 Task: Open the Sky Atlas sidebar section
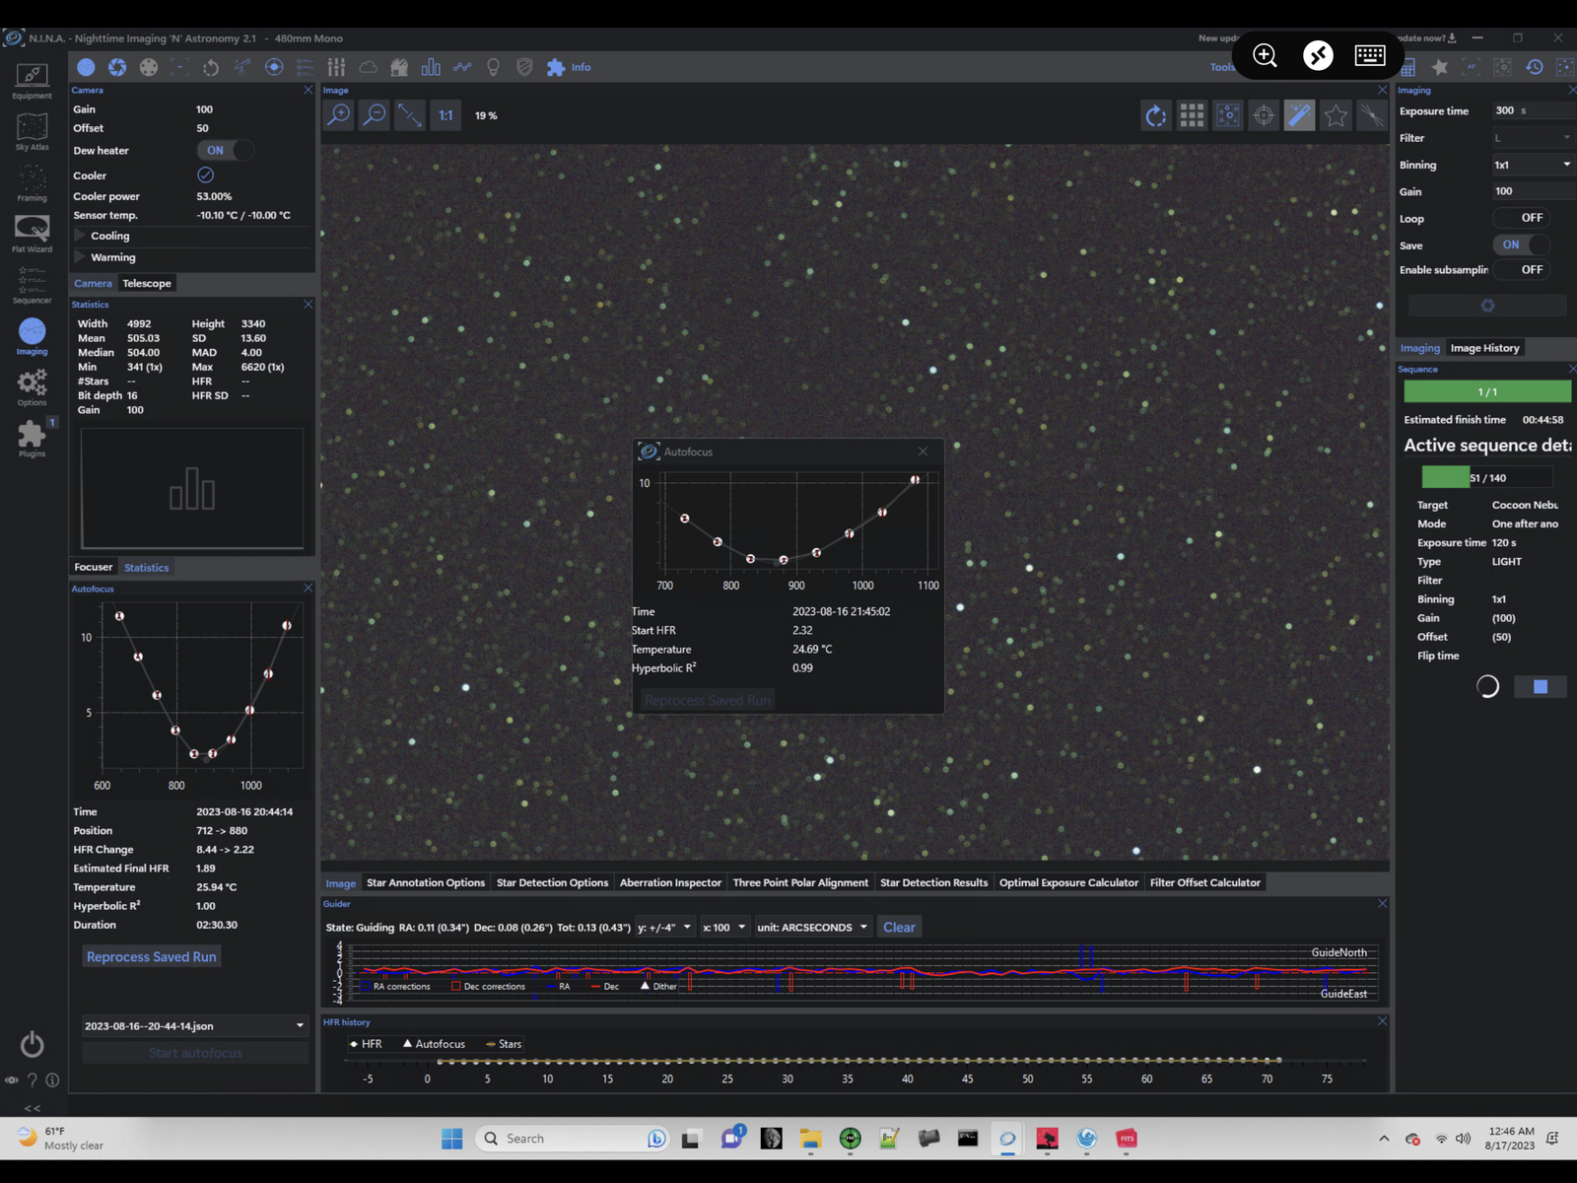coord(32,131)
